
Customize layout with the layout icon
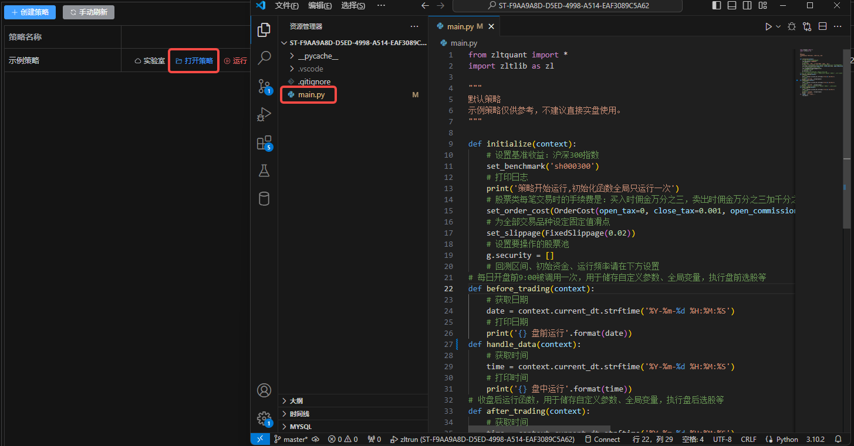pos(762,5)
